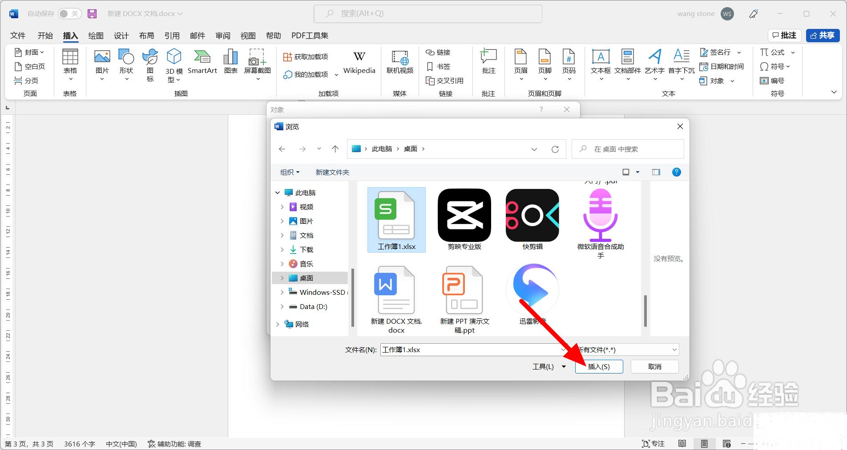This screenshot has height=450, width=847.
Task: Click the Cancel (取消) button
Action: tap(654, 366)
